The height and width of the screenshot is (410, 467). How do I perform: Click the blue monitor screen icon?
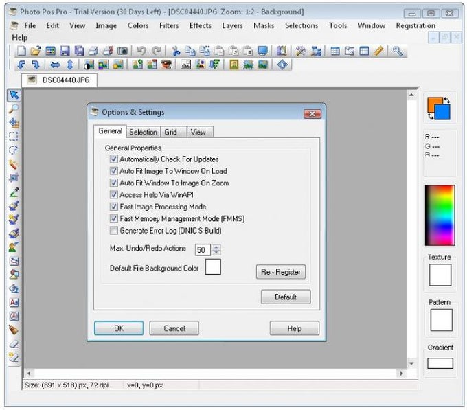coord(262,52)
